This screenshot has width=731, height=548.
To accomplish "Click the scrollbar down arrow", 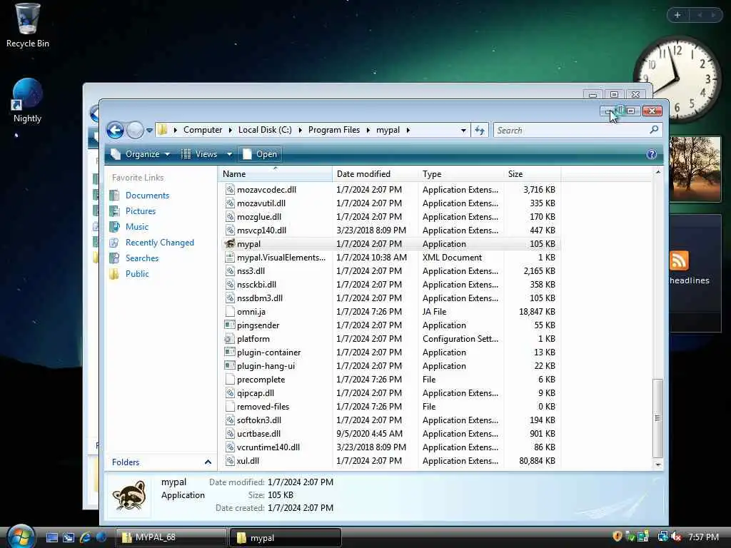I will point(657,465).
